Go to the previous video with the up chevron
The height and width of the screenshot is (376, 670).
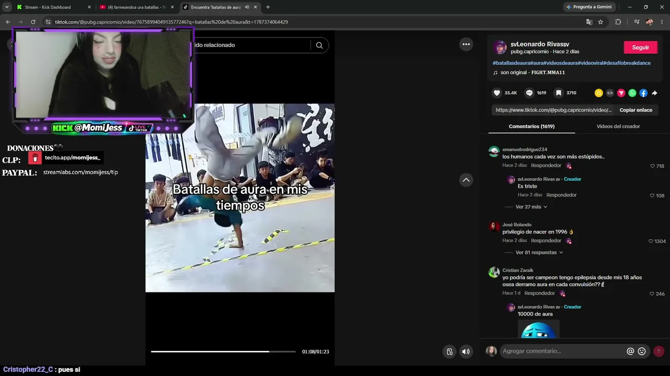pos(466,180)
